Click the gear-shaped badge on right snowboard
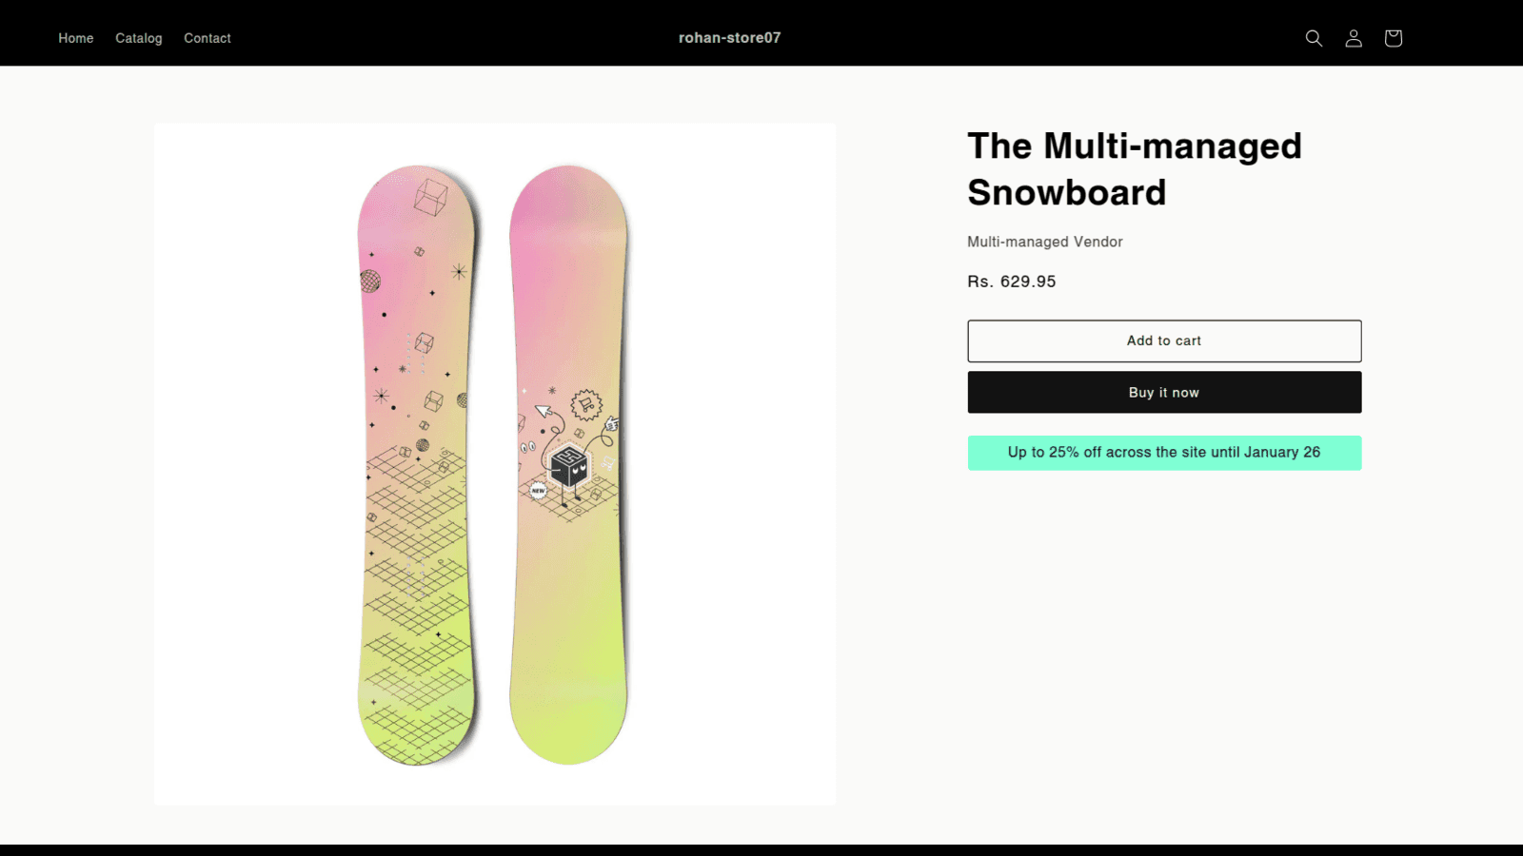 [586, 405]
